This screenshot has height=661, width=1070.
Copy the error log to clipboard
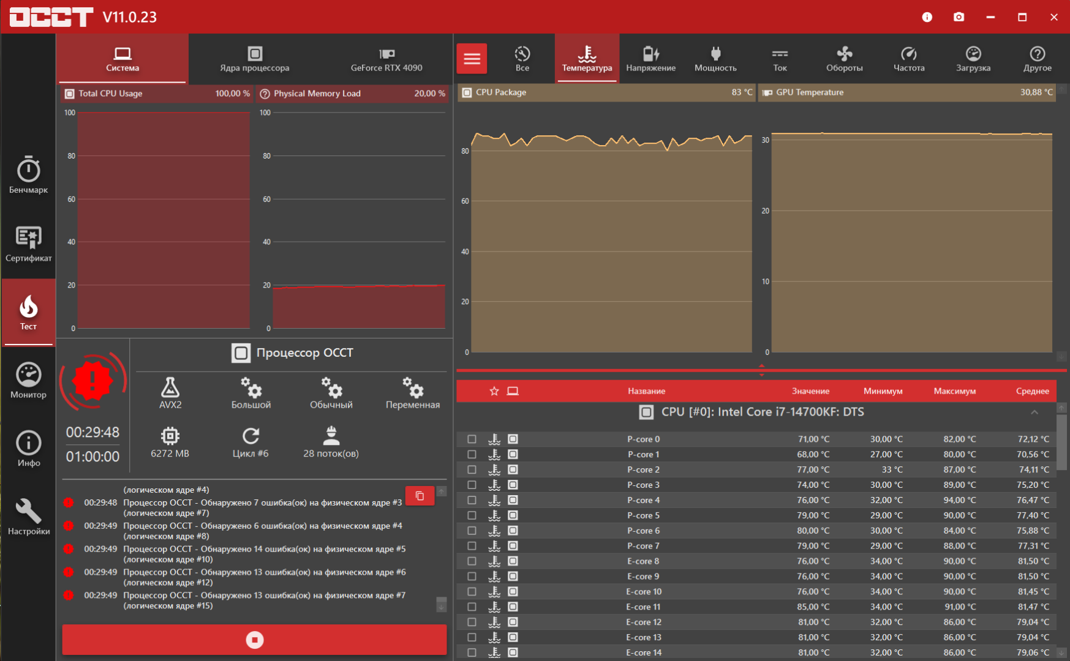[x=420, y=495]
